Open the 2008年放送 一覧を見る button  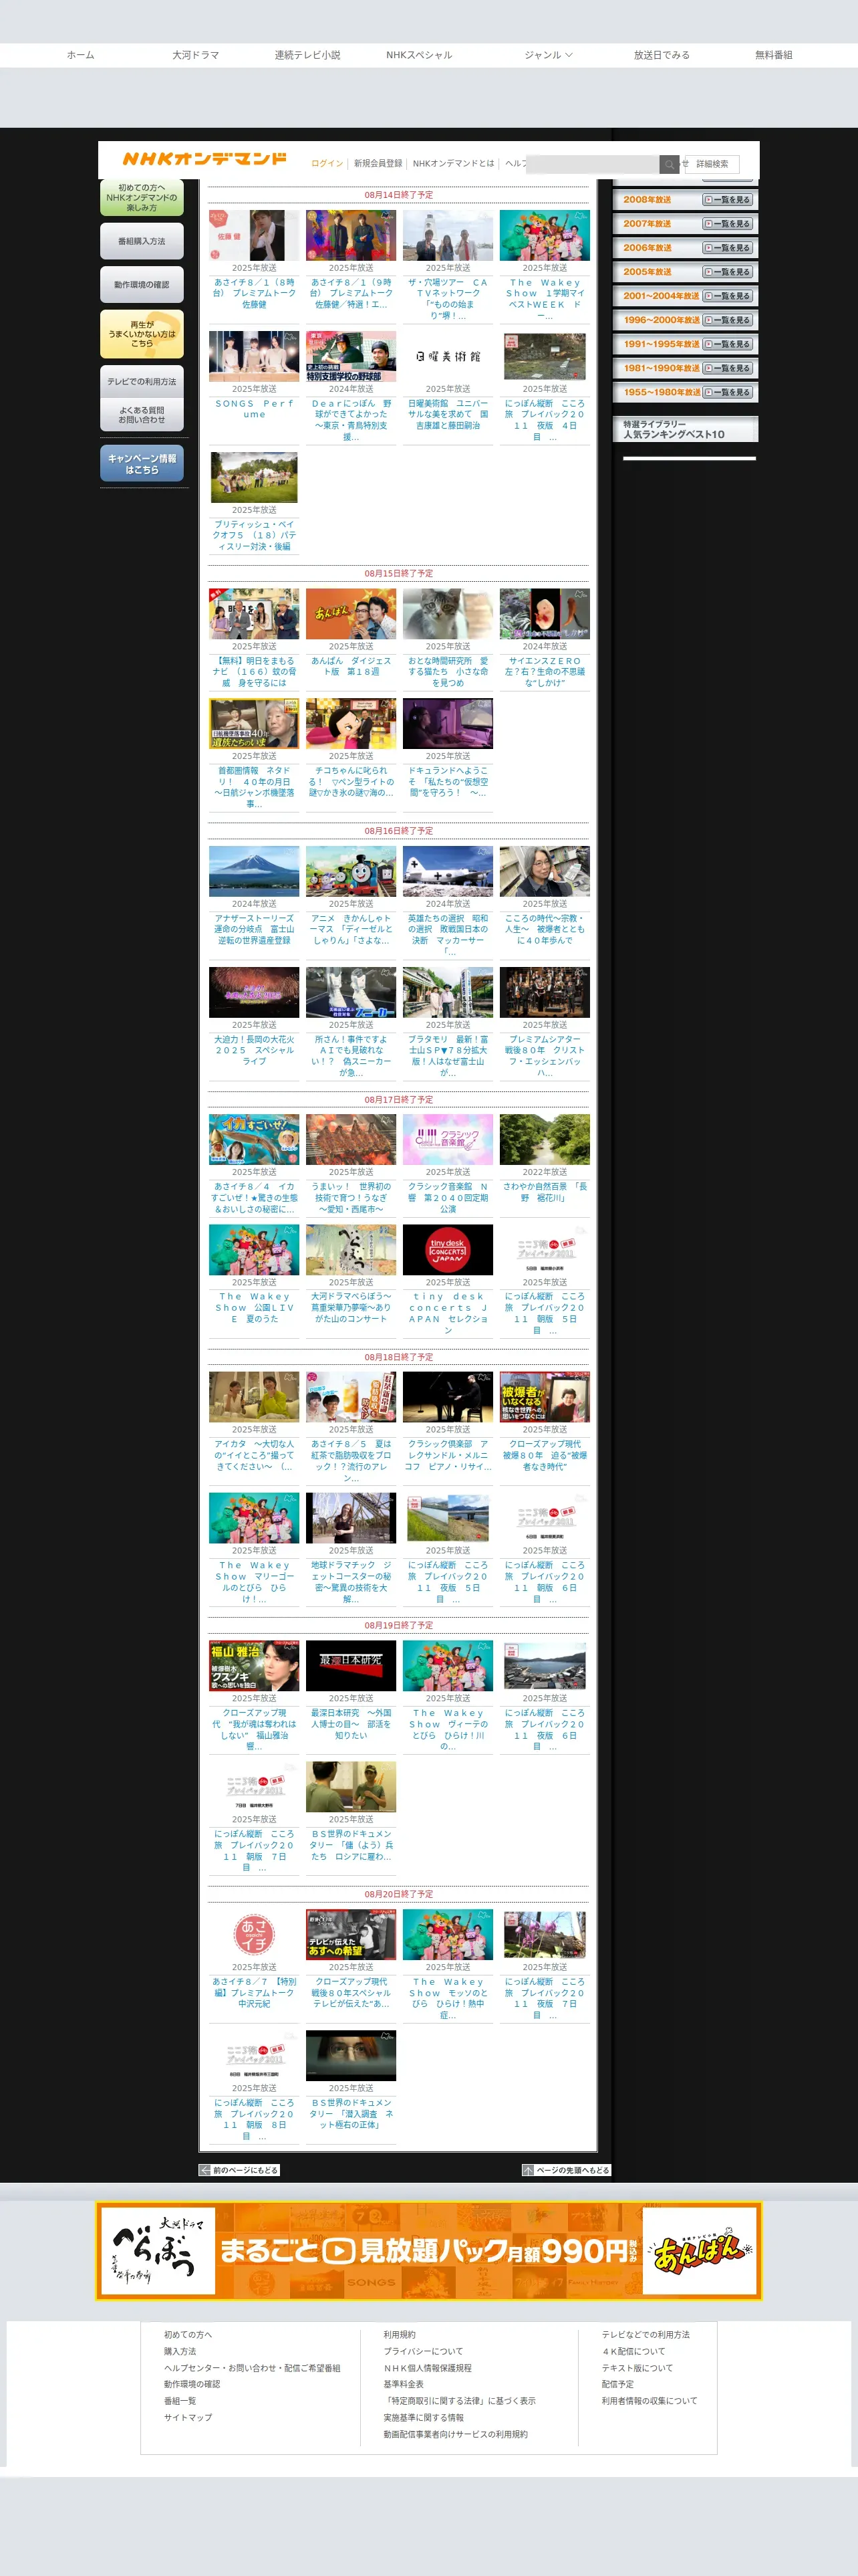click(x=727, y=200)
